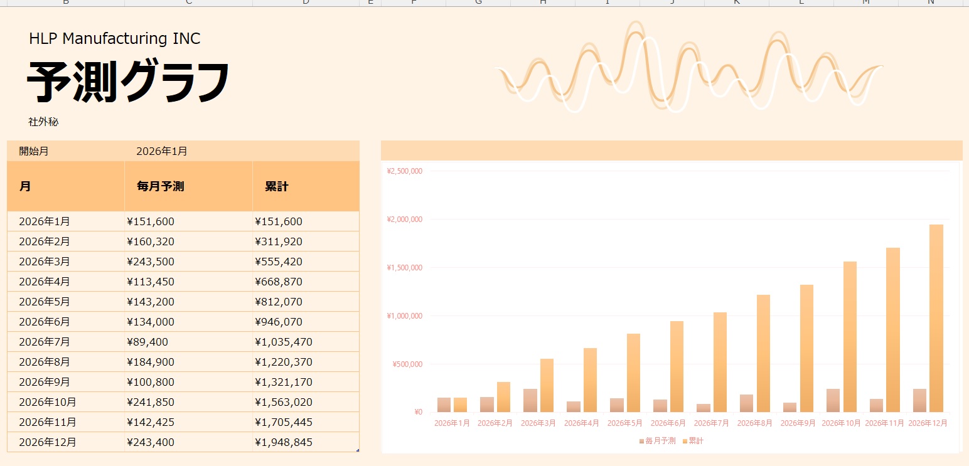This screenshot has height=466, width=969.
Task: Click the 開始月 label cell
Action: 34,151
